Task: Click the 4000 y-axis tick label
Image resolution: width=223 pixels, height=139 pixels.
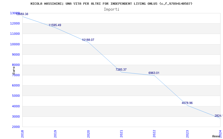Action: (x=16, y=106)
